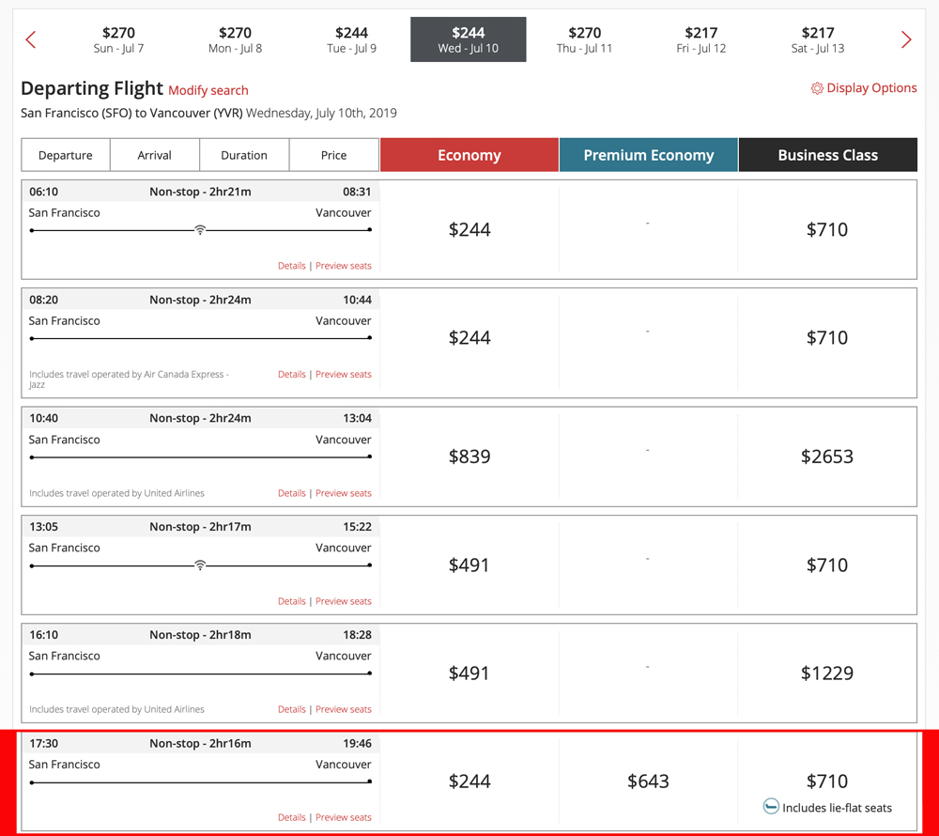939x836 pixels.
Task: Click the Wi-Fi icon on 06:10 flight
Action: (200, 230)
